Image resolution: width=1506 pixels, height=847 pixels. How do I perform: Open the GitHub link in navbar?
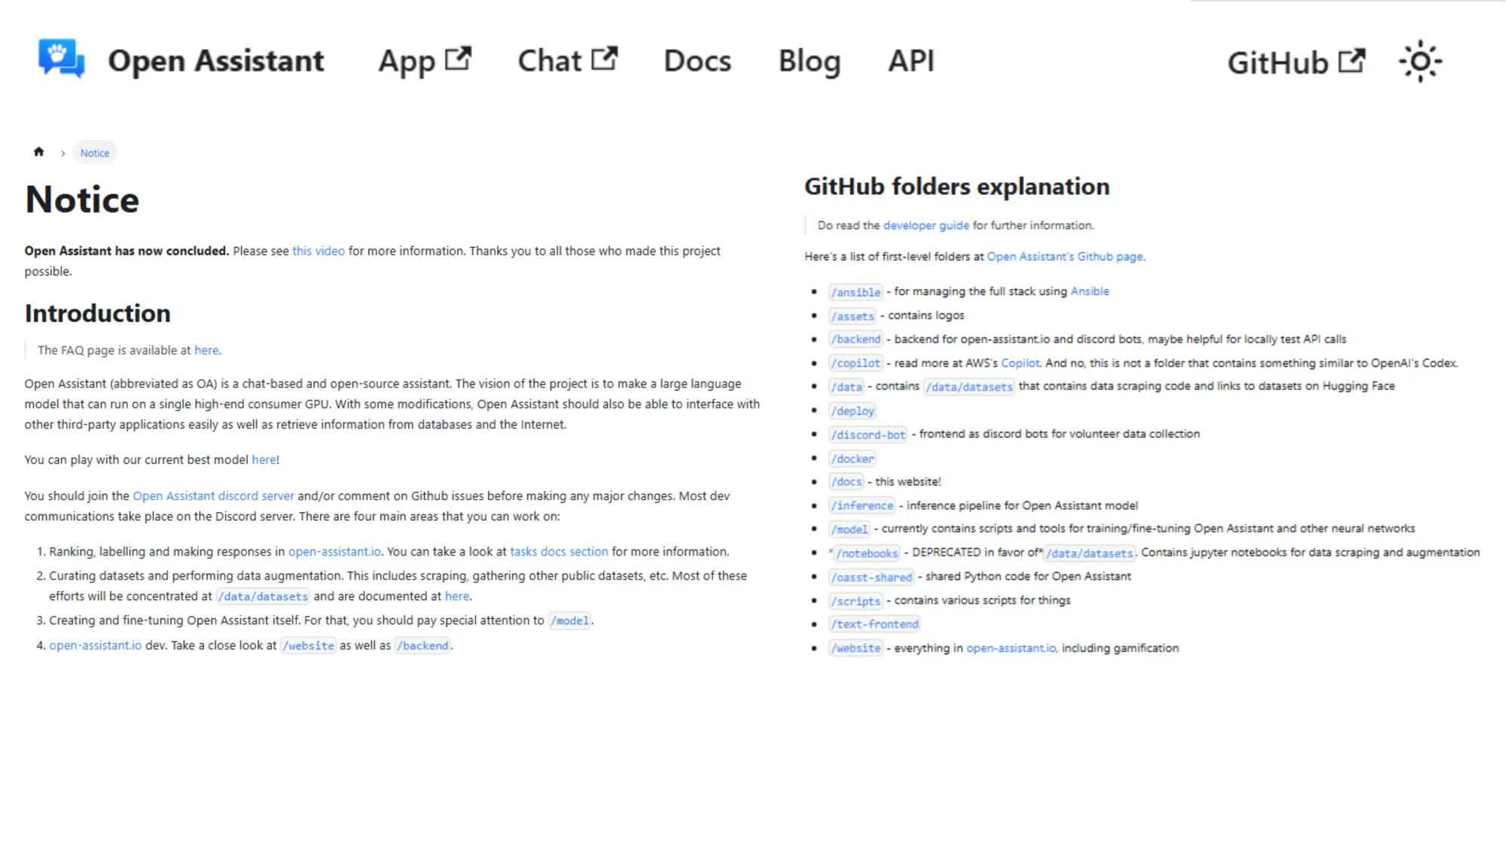click(x=1297, y=62)
